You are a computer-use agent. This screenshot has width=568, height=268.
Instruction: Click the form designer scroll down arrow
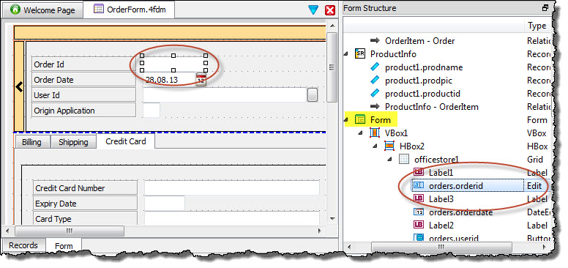coord(332,219)
